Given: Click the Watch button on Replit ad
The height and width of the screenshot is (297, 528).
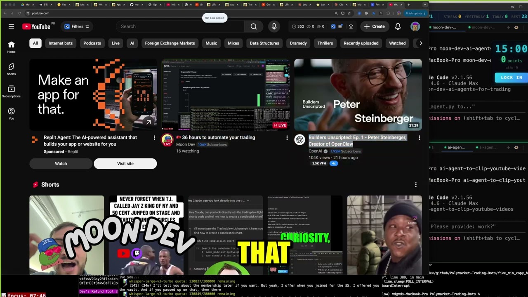Looking at the screenshot, I should [61, 164].
